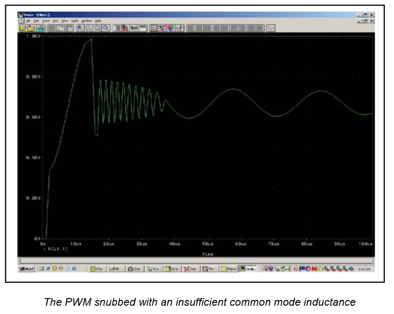394x314 pixels.
Task: Click the PSpice taskbar button
Action: point(229,269)
